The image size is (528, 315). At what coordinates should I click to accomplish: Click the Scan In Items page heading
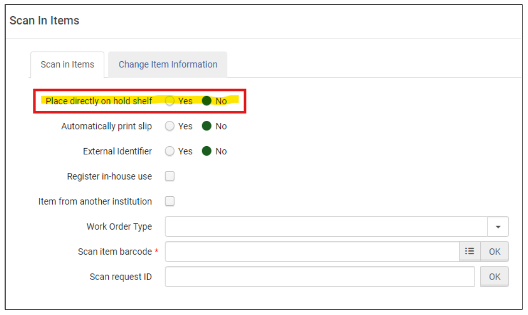[x=45, y=21]
